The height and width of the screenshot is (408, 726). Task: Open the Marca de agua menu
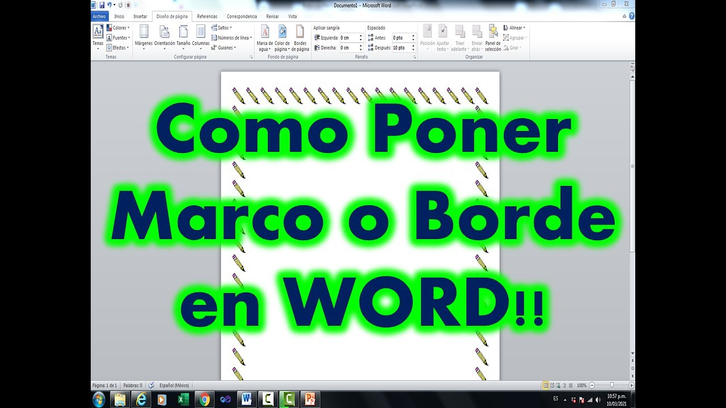264,37
